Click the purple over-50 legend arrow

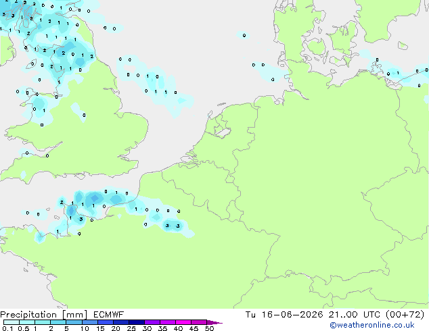coord(214,322)
